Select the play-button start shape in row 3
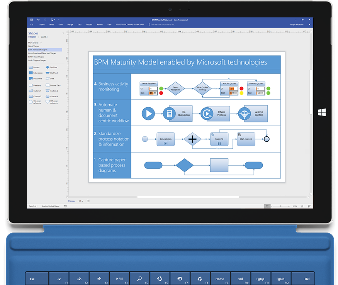This screenshot has height=285, width=338. (x=148, y=114)
